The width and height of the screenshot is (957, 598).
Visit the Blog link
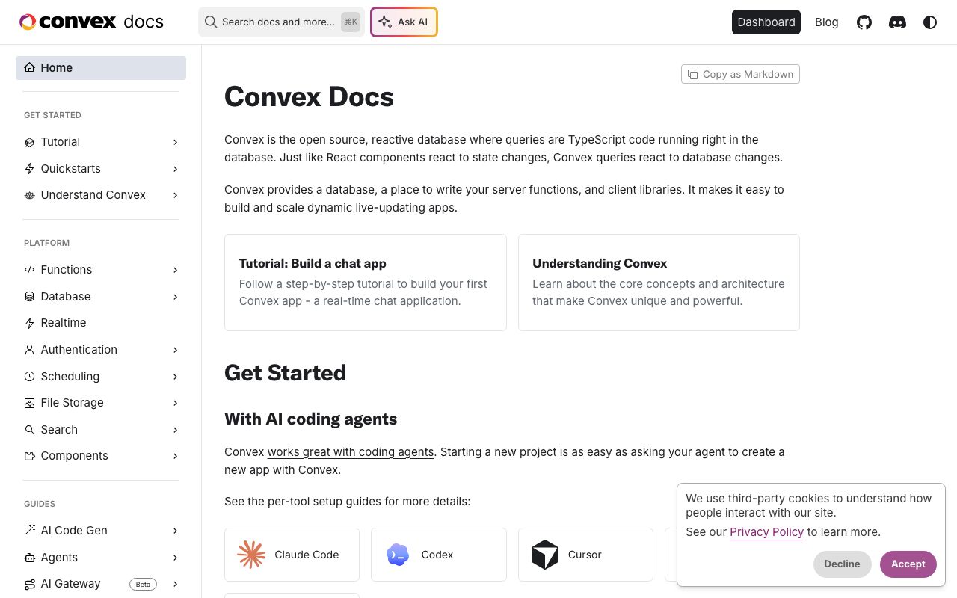click(x=827, y=22)
